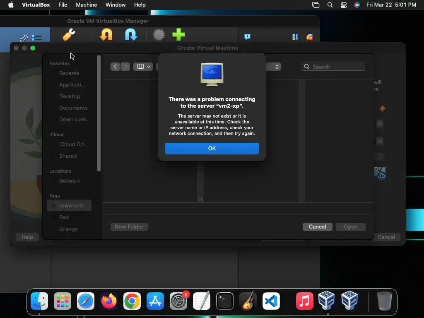
Task: Click OK in the connection error dialog
Action: click(x=212, y=149)
